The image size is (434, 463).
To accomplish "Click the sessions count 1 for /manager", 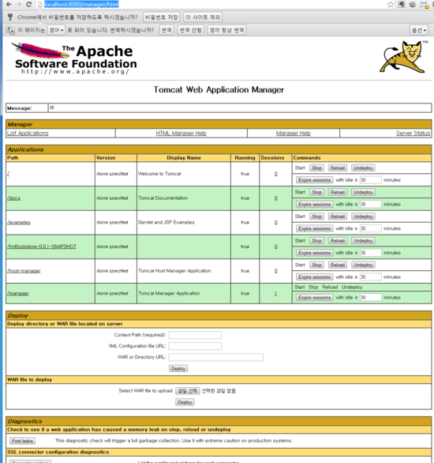I will tap(275, 293).
